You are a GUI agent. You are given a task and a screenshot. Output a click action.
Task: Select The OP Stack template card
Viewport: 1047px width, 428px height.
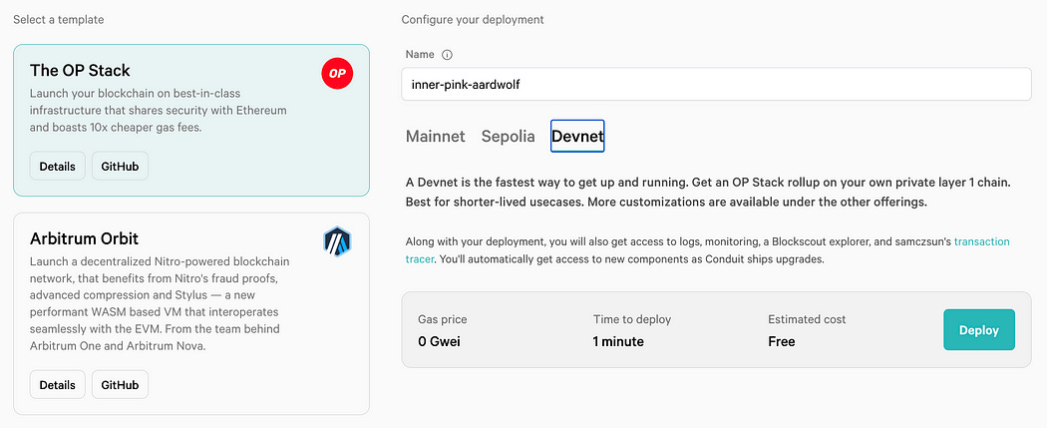click(x=191, y=120)
